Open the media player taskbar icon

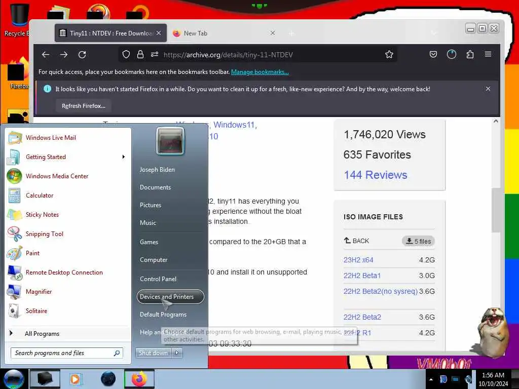click(x=76, y=379)
